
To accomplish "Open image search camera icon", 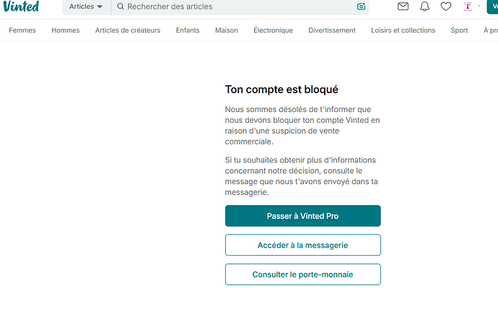I will [x=361, y=7].
